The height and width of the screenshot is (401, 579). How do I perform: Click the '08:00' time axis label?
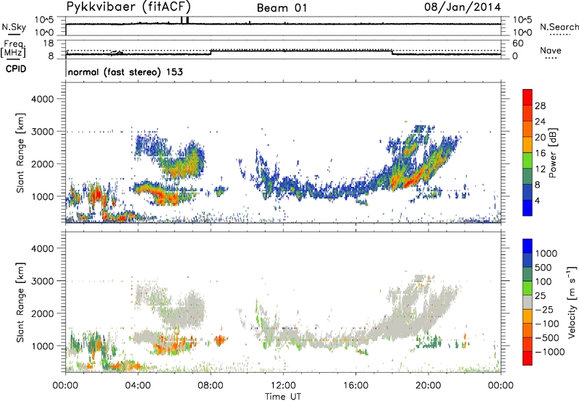pyautogui.click(x=211, y=386)
